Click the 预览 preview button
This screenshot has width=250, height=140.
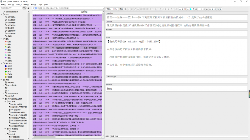tap(121, 9)
